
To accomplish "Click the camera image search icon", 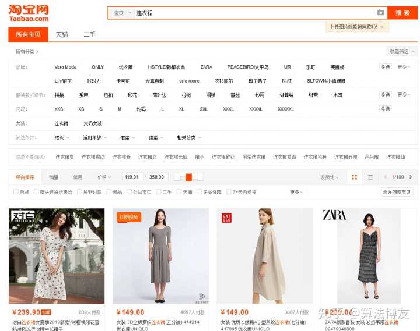I will (380, 13).
